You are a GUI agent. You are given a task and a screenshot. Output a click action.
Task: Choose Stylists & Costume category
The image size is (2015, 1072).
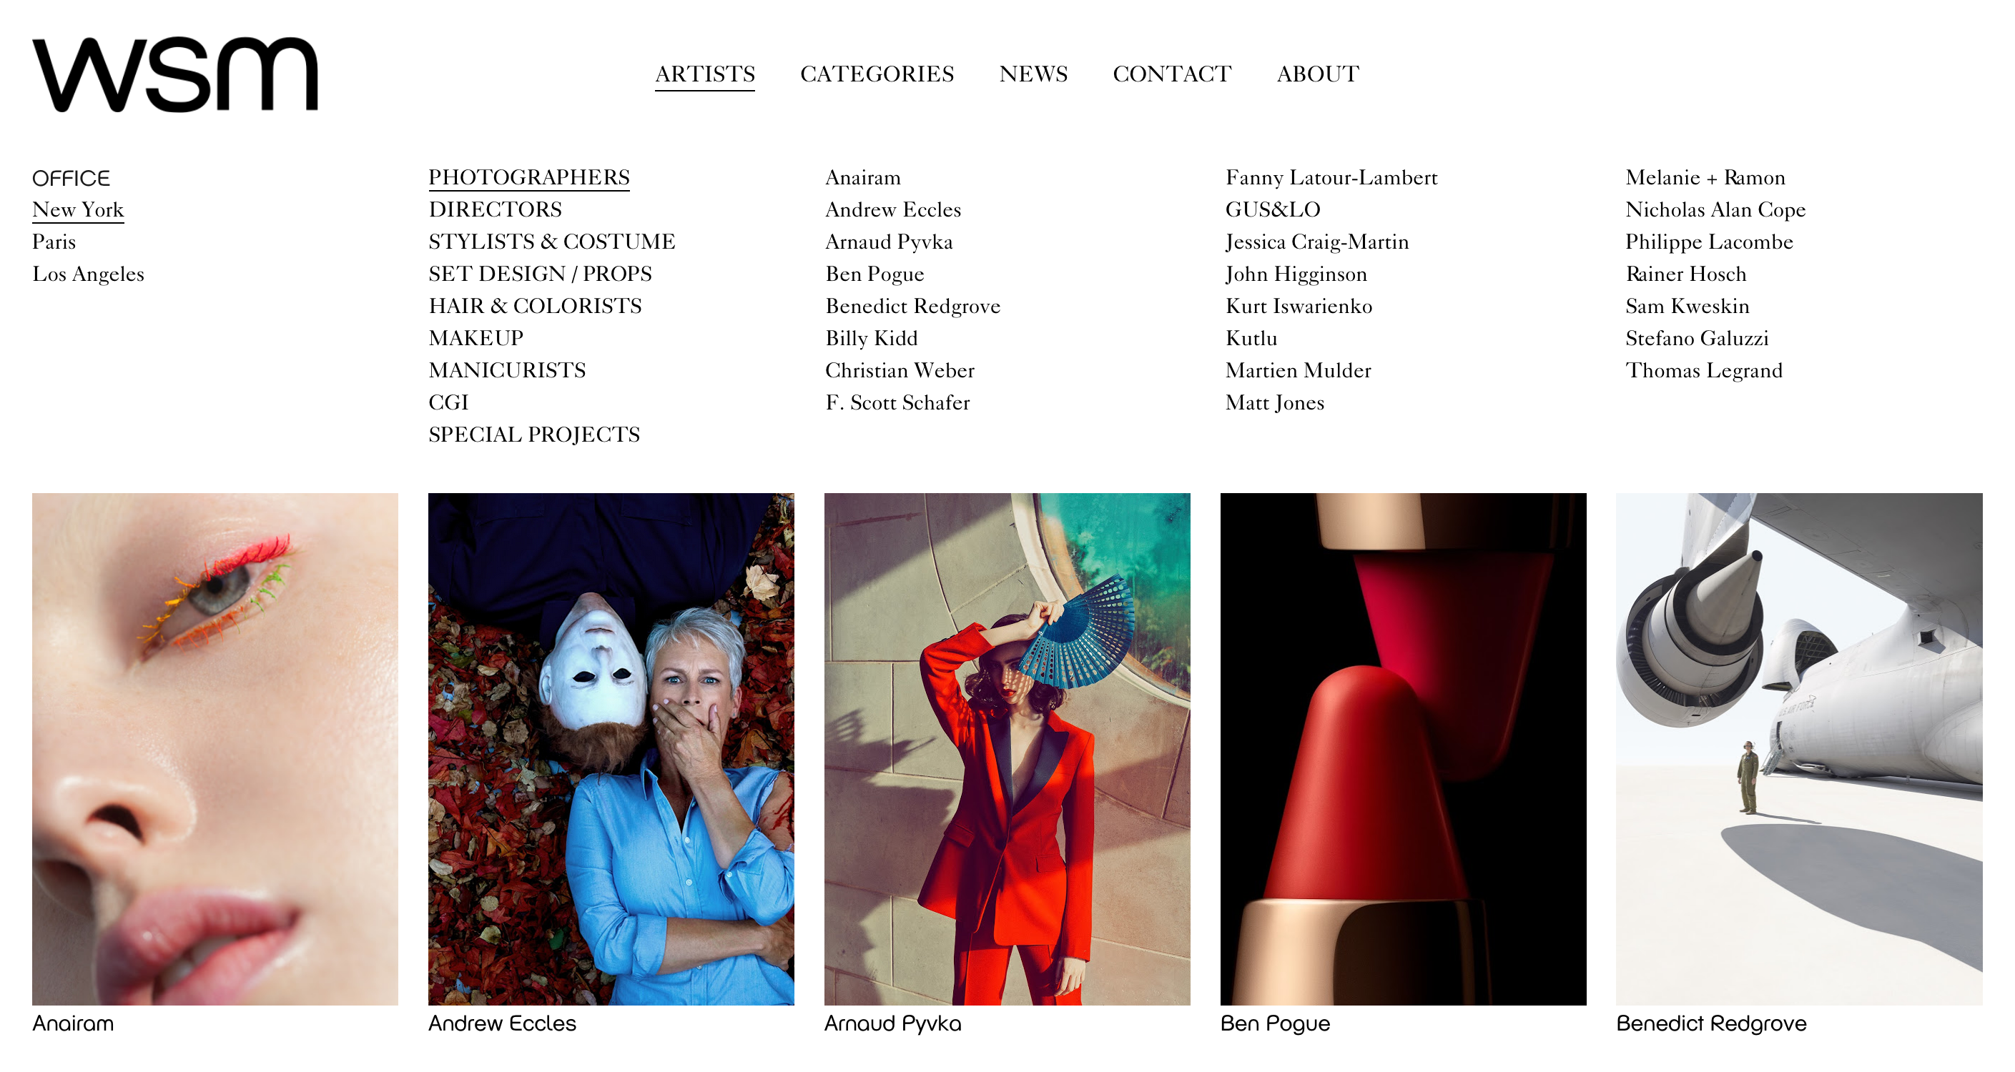coord(551,242)
